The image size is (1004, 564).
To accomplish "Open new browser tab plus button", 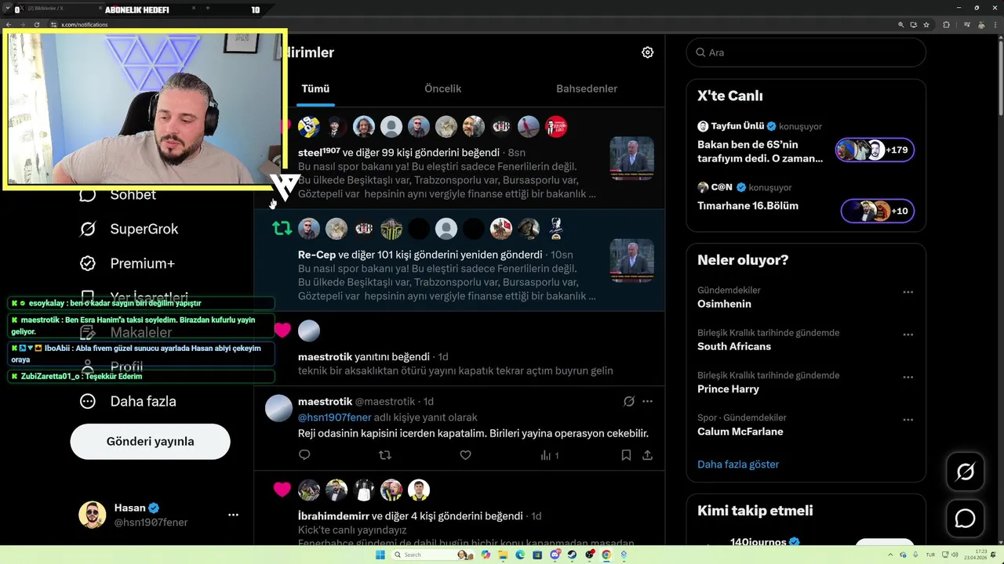I will pyautogui.click(x=208, y=9).
